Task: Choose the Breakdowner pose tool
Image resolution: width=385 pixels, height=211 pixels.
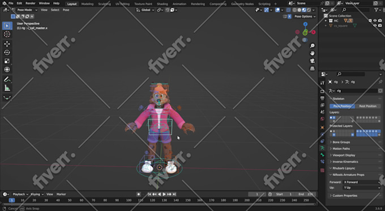Action: click(x=7, y=98)
